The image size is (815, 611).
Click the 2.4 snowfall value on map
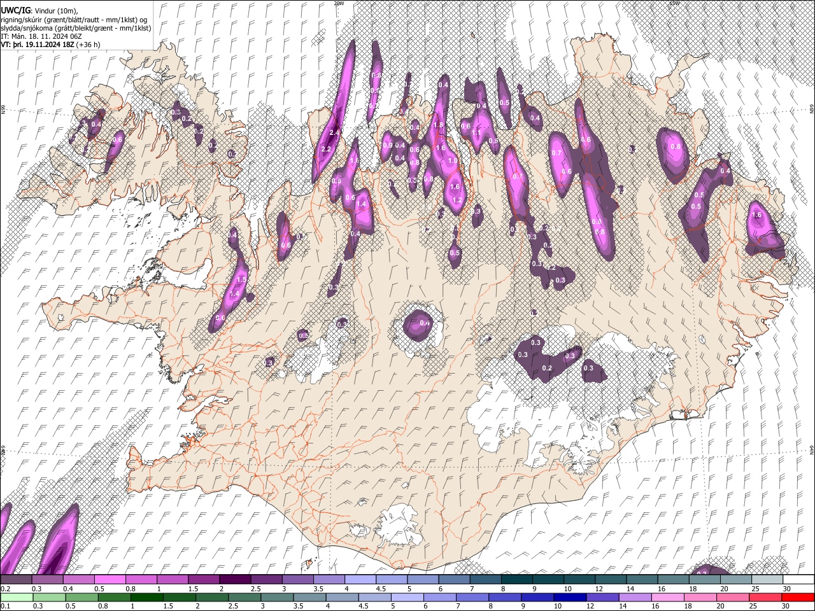(334, 133)
